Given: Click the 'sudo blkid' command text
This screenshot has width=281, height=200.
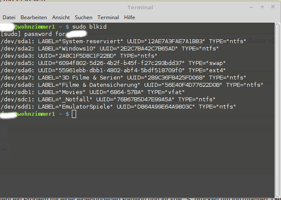Looking at the screenshot, I should coord(89,27).
